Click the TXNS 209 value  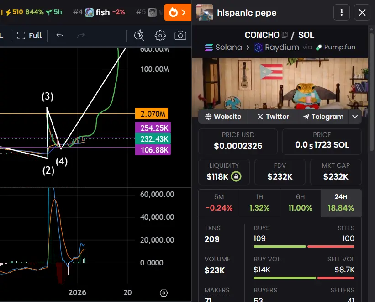[212, 239]
